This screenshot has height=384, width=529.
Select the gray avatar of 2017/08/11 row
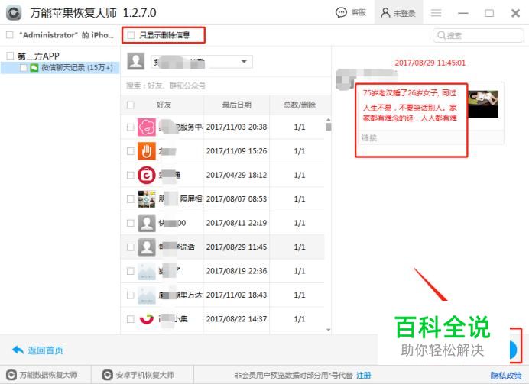[147, 223]
